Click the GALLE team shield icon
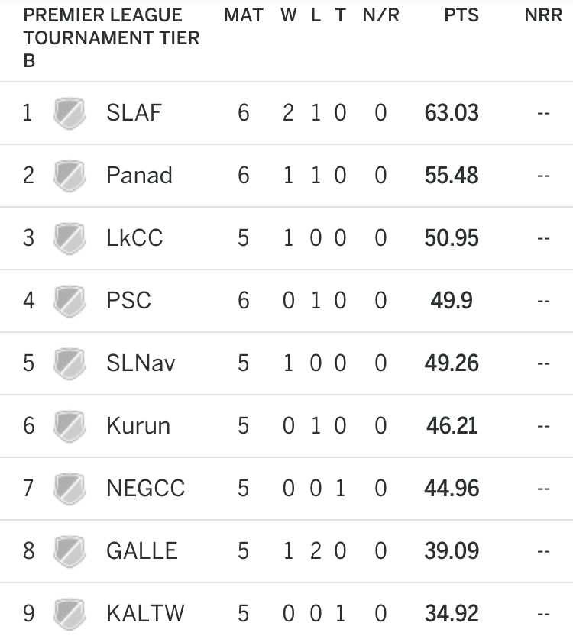 (x=70, y=552)
